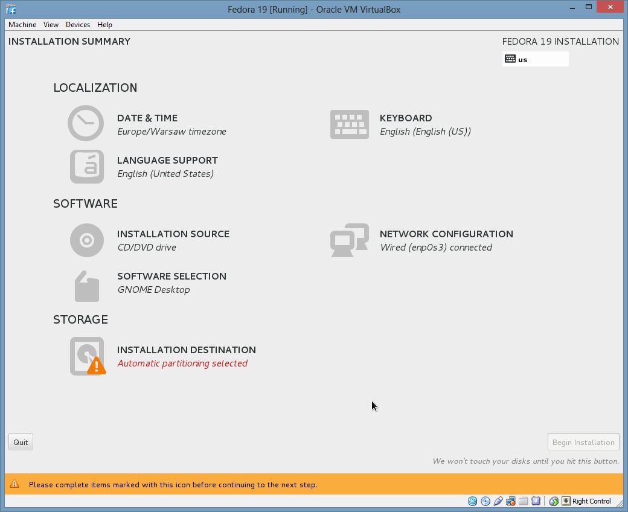Screen dimensions: 628x512
Task: Open Software Selection package icon
Action: 86,286
